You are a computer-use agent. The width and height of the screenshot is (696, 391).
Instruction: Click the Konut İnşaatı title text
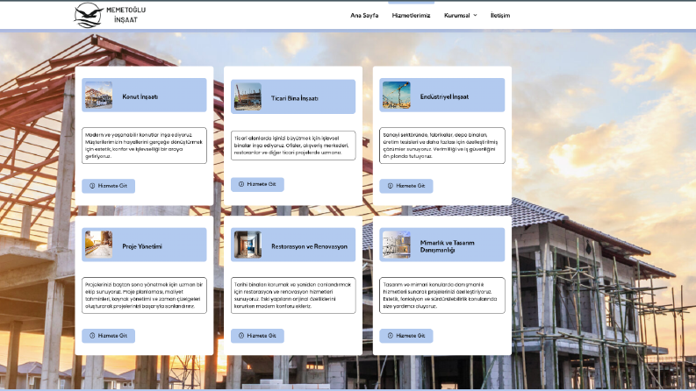point(140,96)
